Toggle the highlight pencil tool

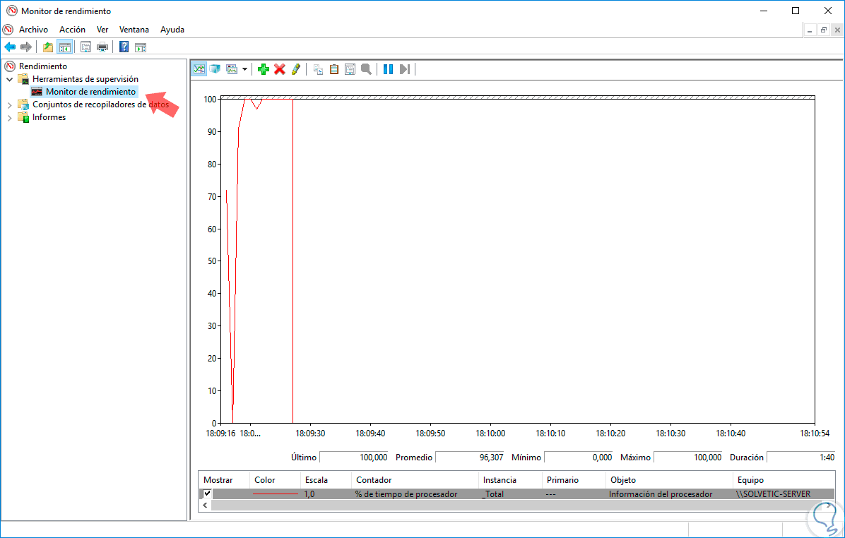pyautogui.click(x=296, y=69)
